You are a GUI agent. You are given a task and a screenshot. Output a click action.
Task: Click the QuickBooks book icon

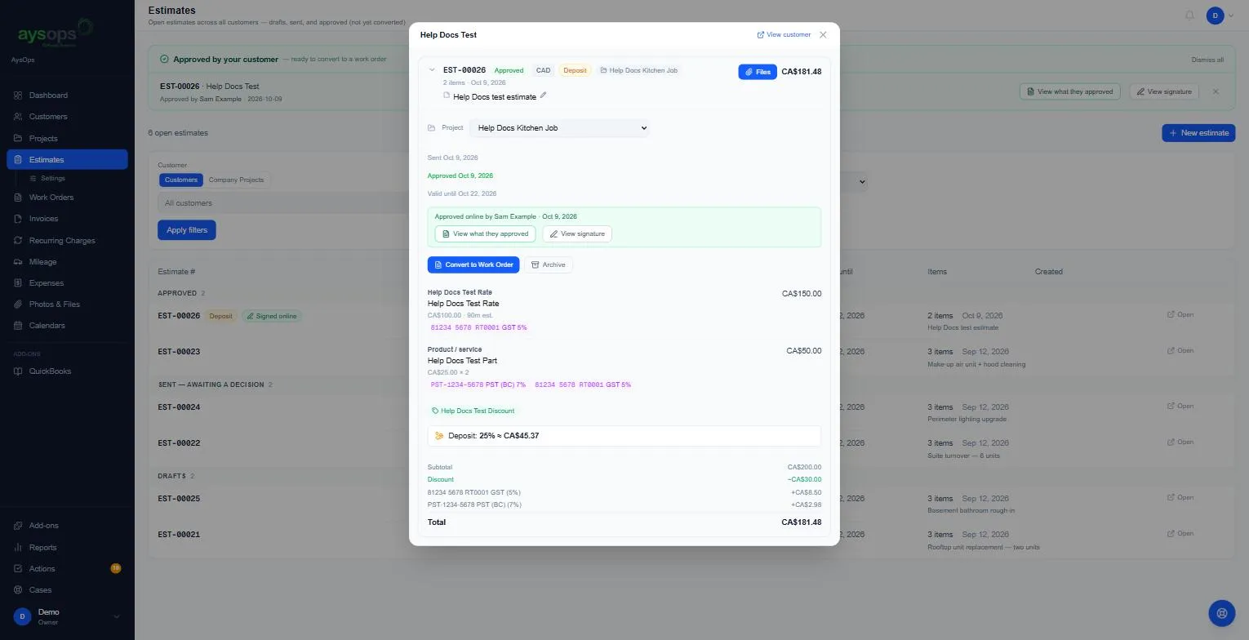pyautogui.click(x=18, y=371)
